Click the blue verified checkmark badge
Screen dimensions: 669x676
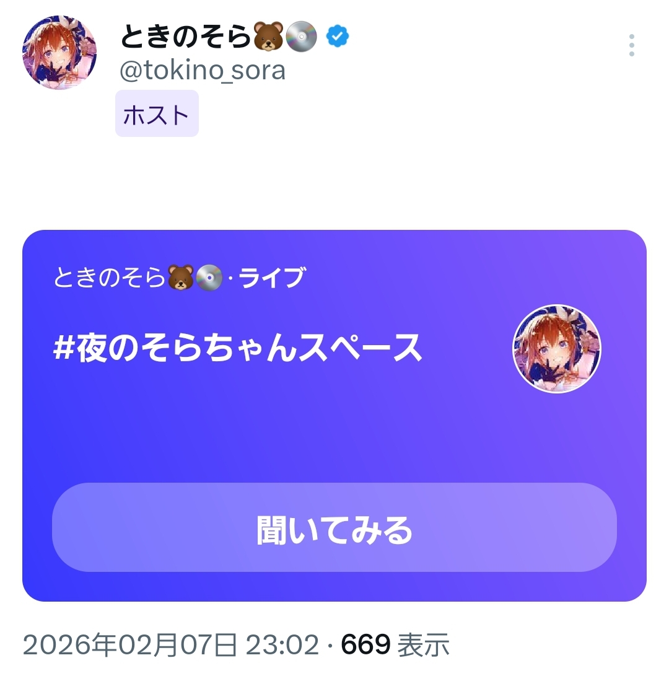click(338, 36)
